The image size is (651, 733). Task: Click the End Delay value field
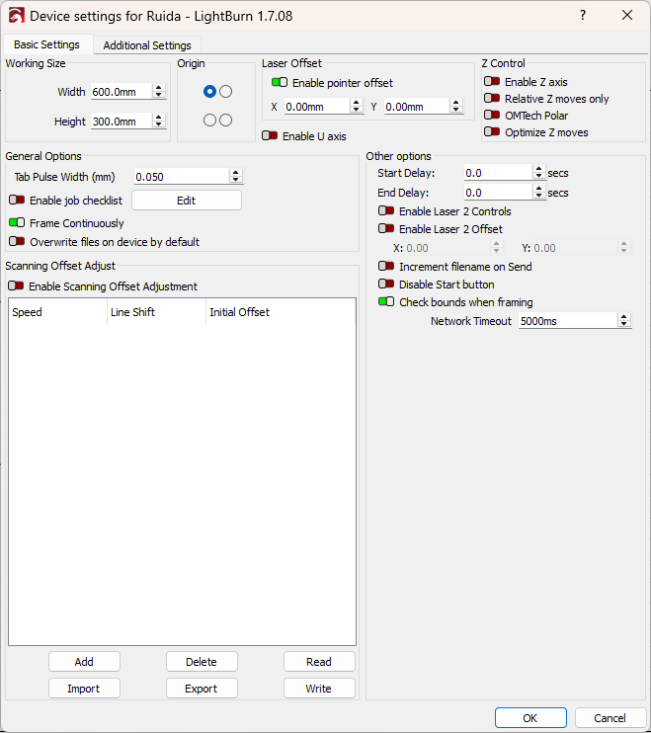pos(498,193)
